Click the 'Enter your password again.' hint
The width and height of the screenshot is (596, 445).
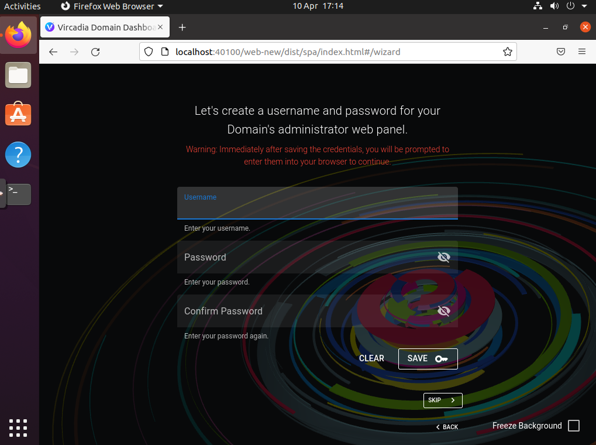point(226,336)
